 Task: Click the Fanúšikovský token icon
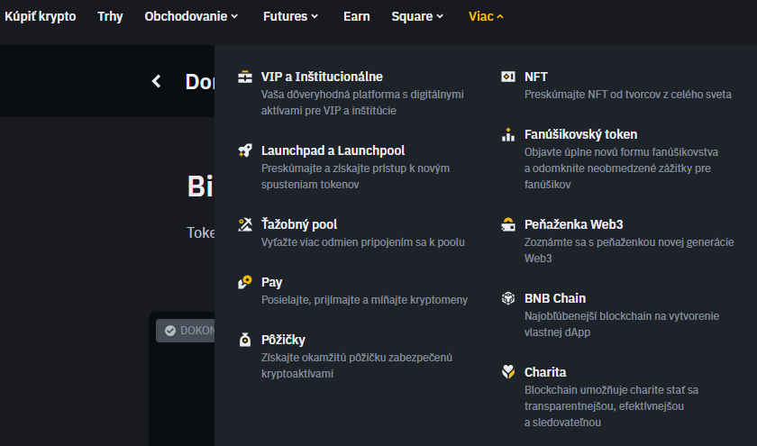(x=507, y=134)
